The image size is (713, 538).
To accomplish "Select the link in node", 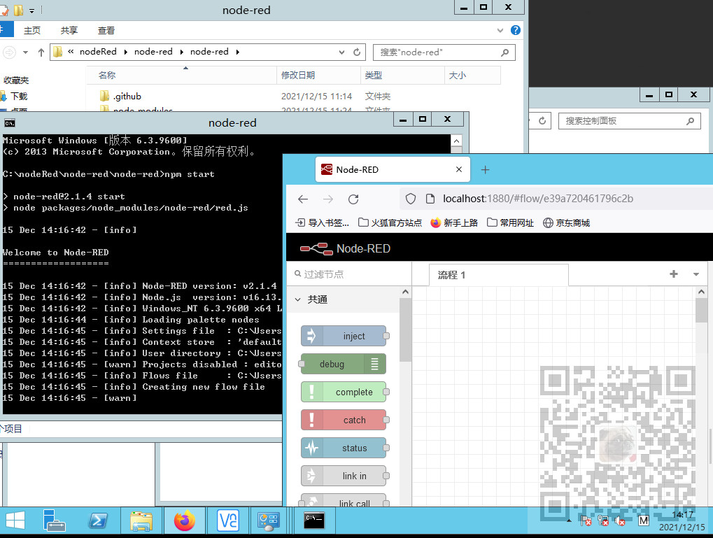I will click(344, 476).
